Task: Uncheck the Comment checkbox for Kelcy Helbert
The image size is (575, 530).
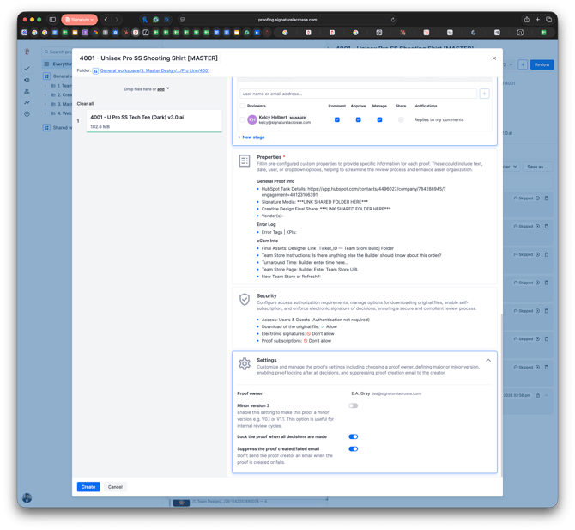Action: (336, 120)
